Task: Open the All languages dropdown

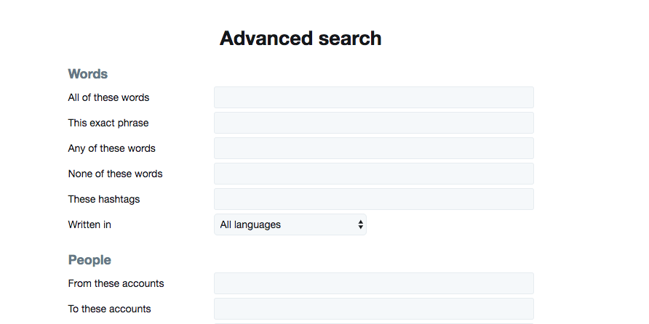Action: point(290,224)
